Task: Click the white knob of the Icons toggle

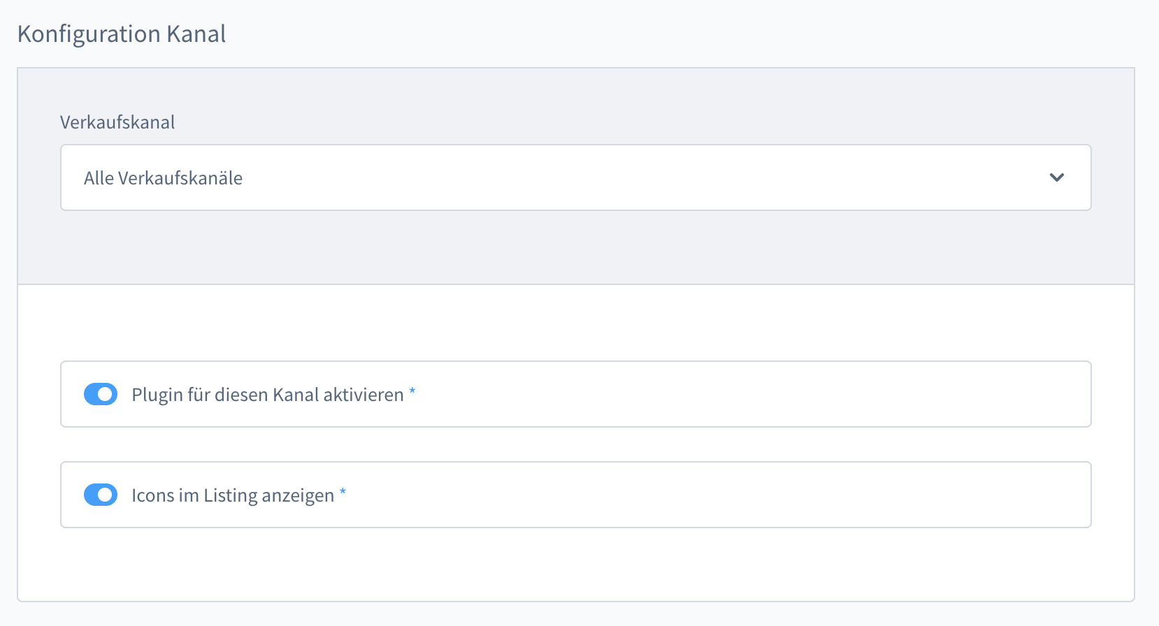Action: [x=106, y=495]
